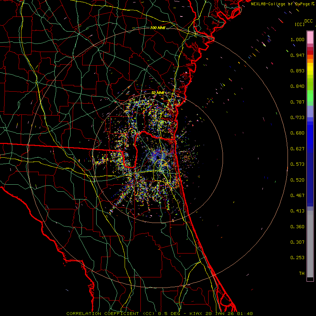Click the 100 NMI range ring label

pyautogui.click(x=158, y=28)
